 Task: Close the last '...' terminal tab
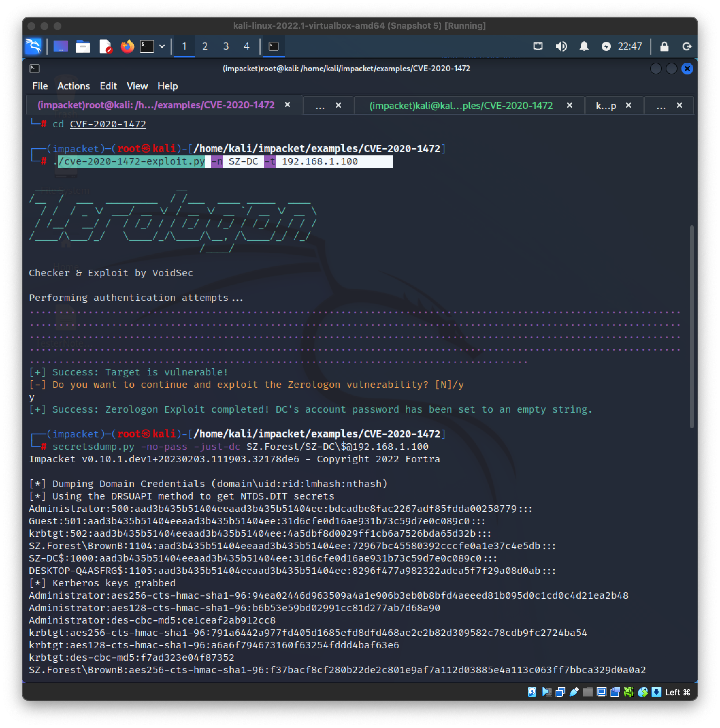679,105
